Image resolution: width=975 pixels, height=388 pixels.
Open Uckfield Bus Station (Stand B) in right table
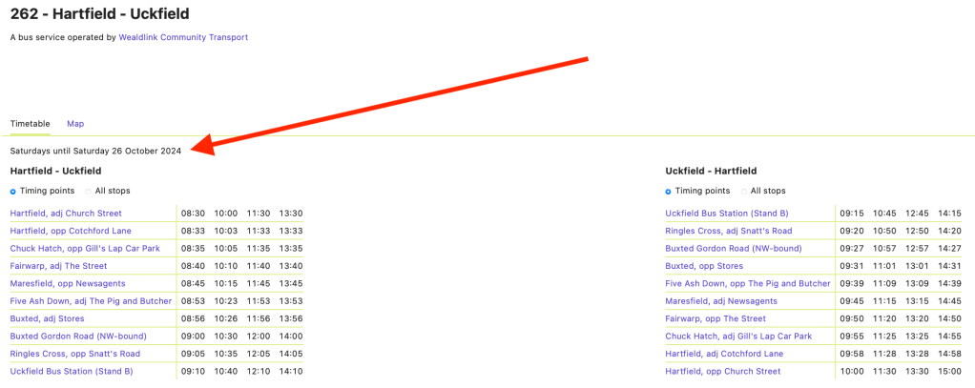tap(726, 214)
